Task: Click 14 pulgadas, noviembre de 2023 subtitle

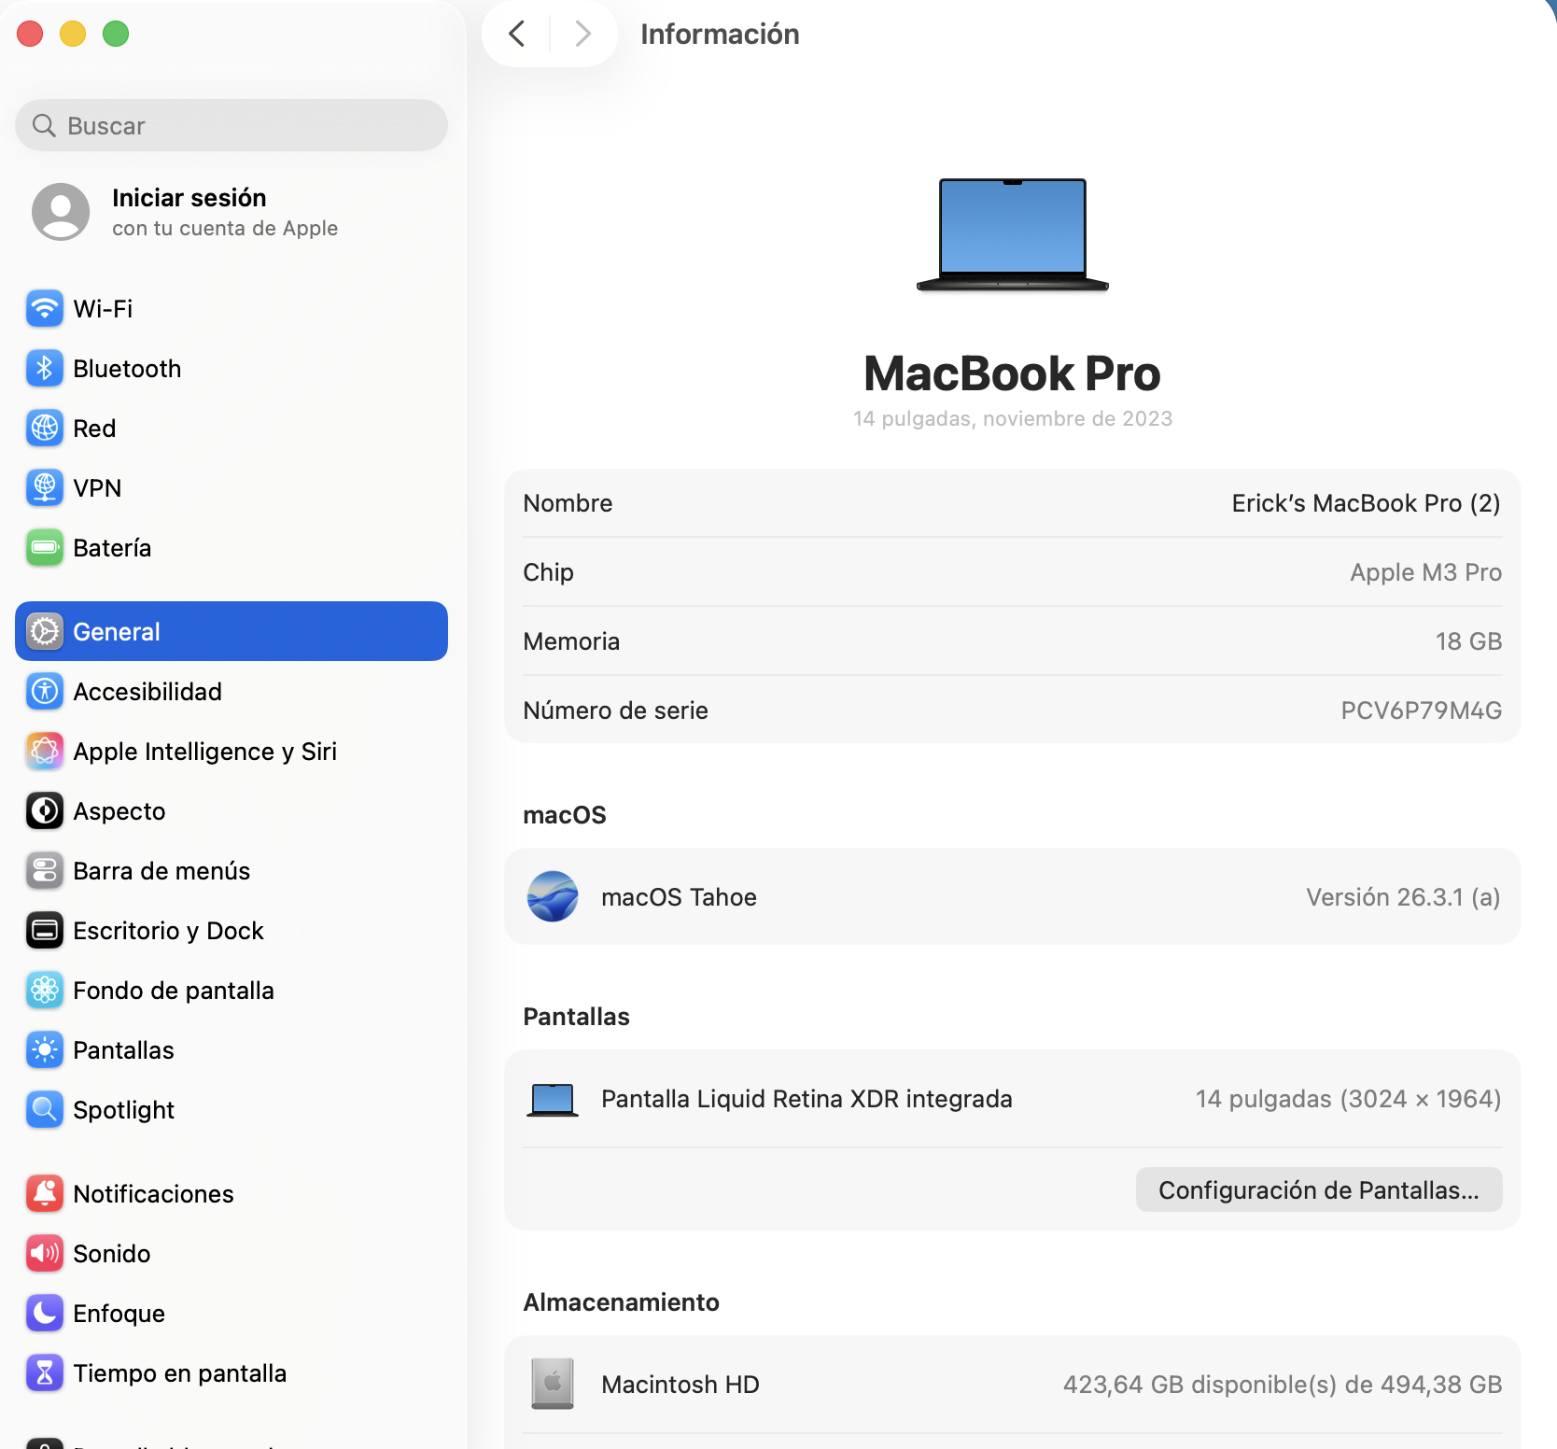Action: point(1013,418)
